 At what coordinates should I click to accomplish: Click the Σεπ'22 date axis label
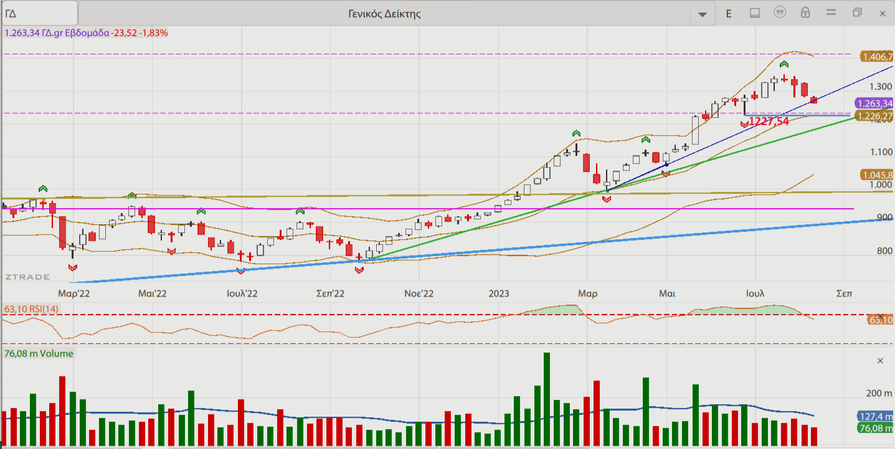tap(331, 292)
